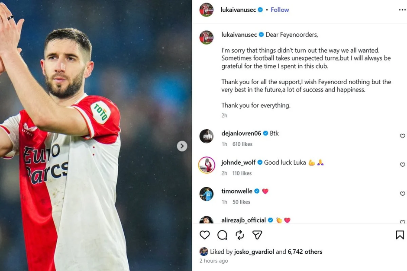407x271 pixels.
Task: View the 6,742 others who liked
Action: (x=305, y=252)
